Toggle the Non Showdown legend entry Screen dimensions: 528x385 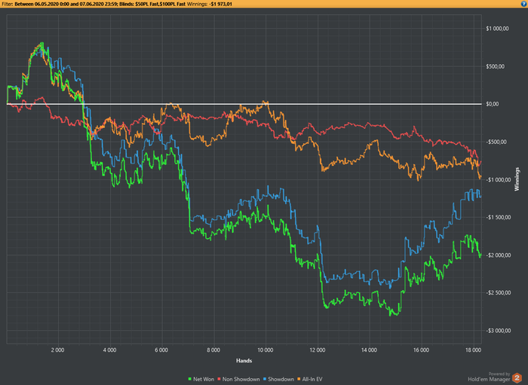point(238,379)
